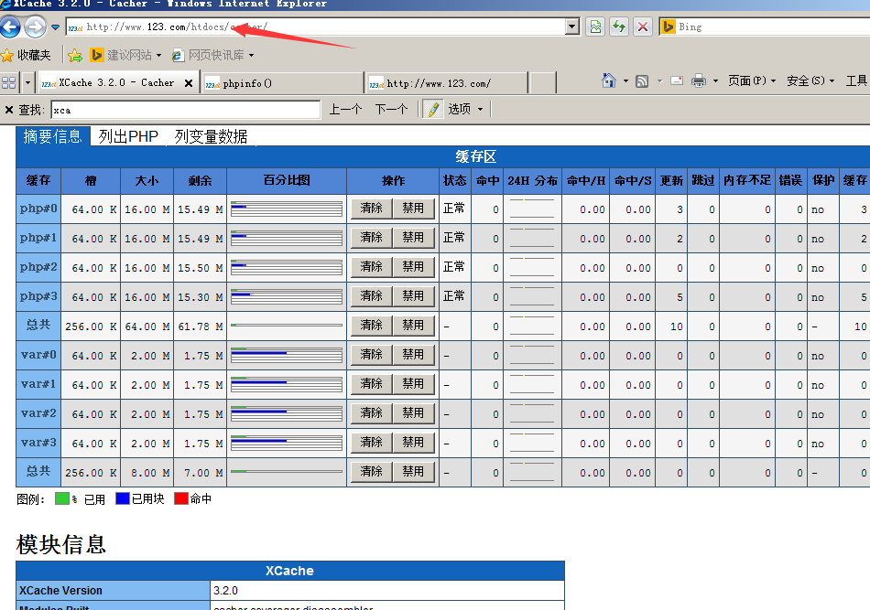Expand the 网页快讯库 dropdown arrow
The height and width of the screenshot is (610, 870).
coord(251,56)
